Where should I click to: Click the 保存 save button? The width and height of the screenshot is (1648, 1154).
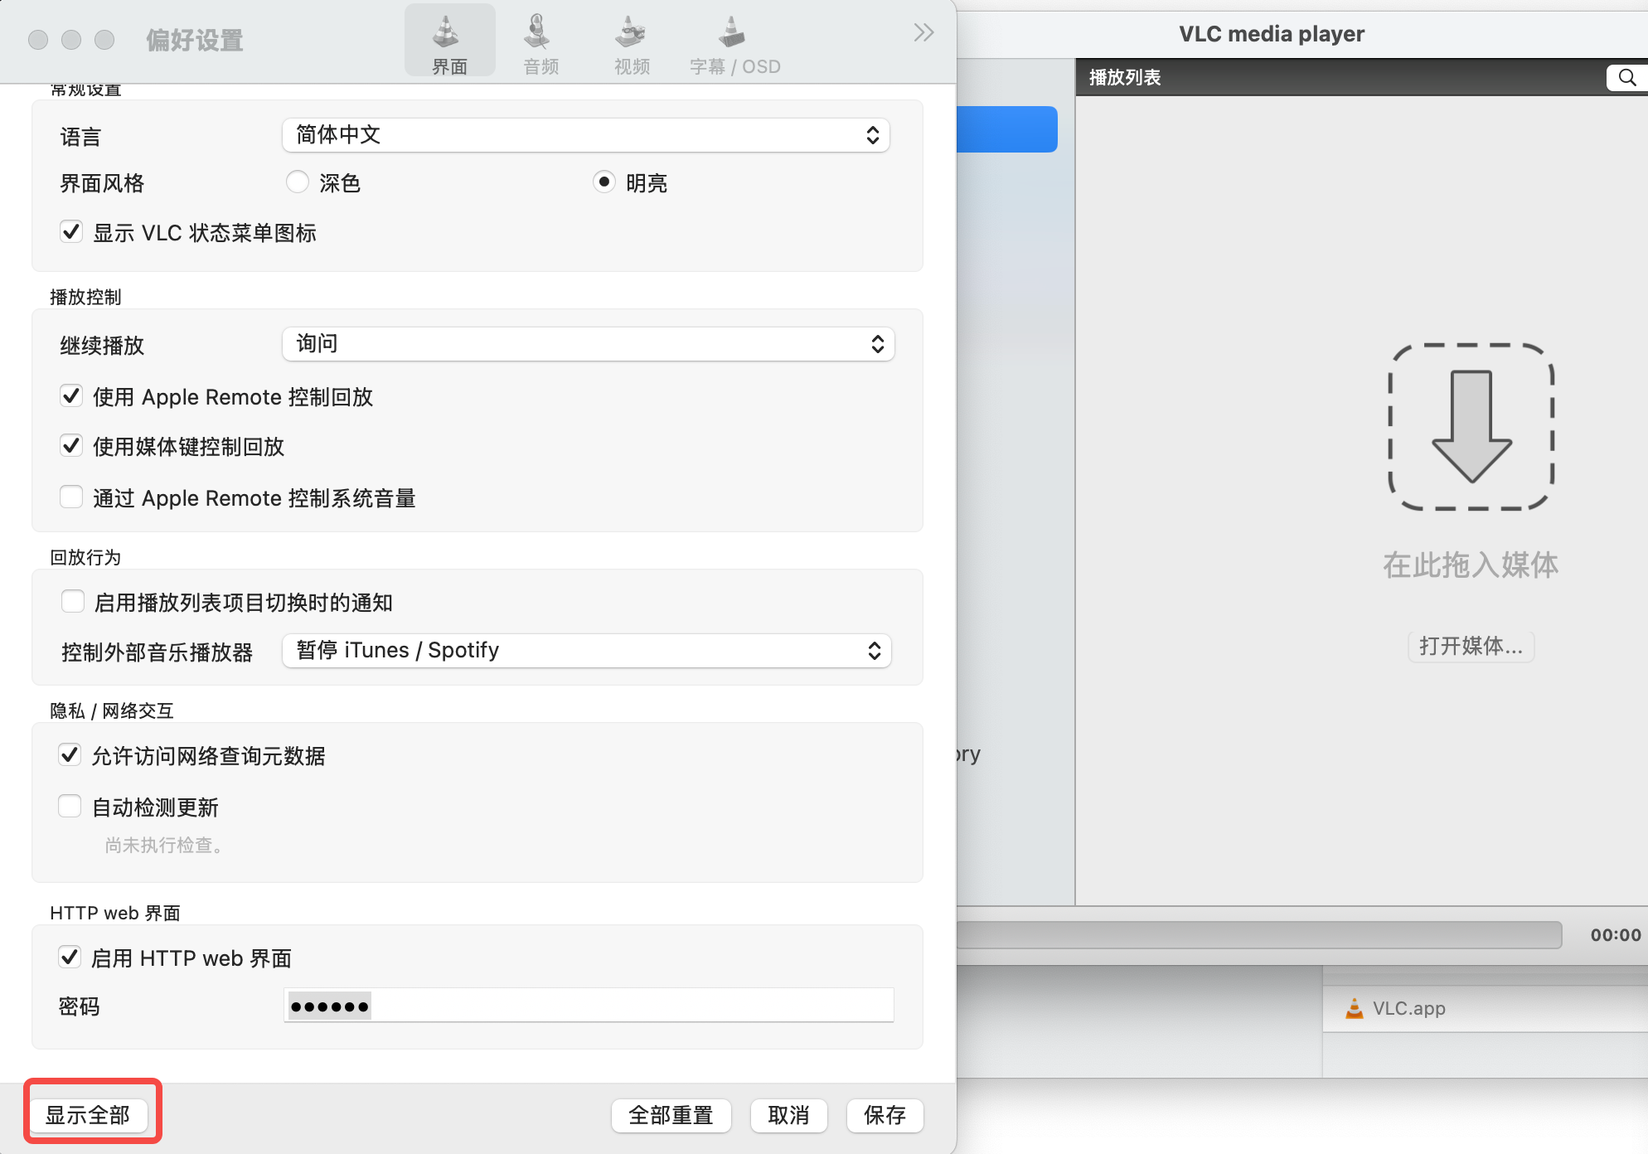pyautogui.click(x=884, y=1115)
